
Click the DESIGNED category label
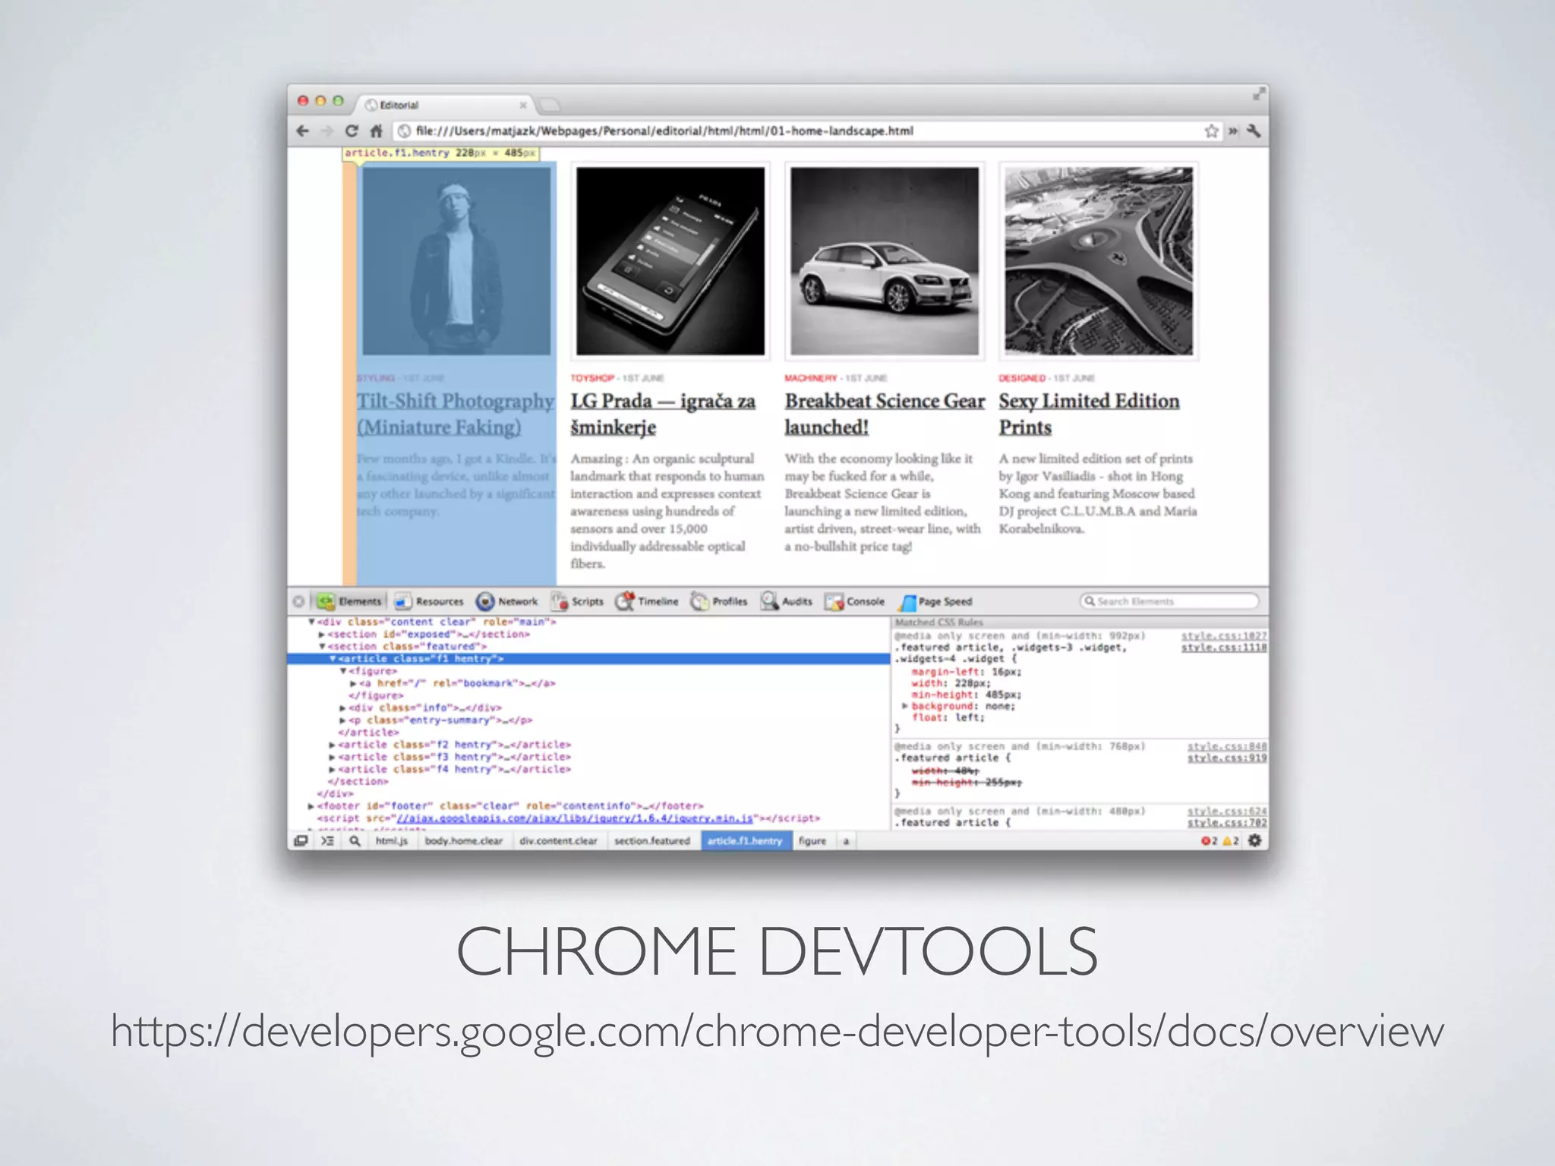coord(1021,378)
